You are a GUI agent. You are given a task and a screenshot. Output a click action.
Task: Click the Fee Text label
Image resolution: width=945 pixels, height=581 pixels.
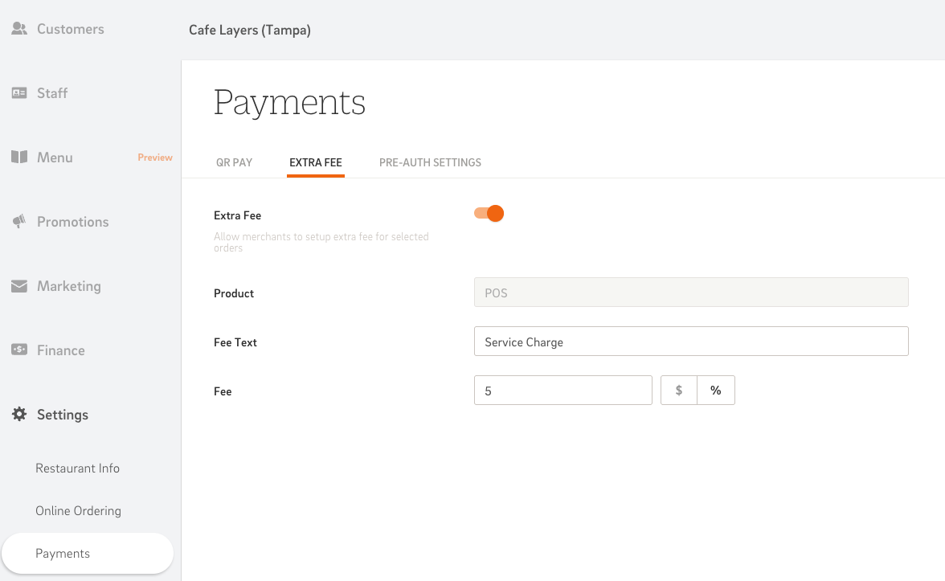235,342
